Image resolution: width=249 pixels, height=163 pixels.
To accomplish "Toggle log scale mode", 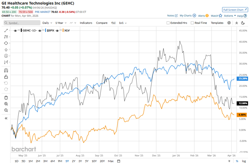I will (244, 161).
